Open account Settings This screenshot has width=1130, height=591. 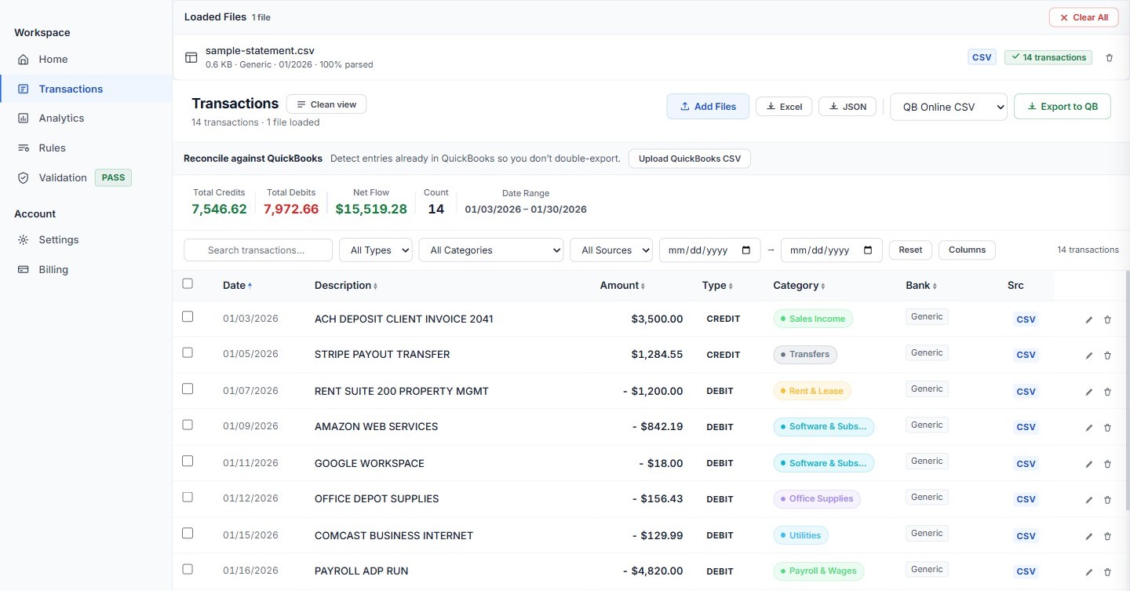[x=86, y=239]
